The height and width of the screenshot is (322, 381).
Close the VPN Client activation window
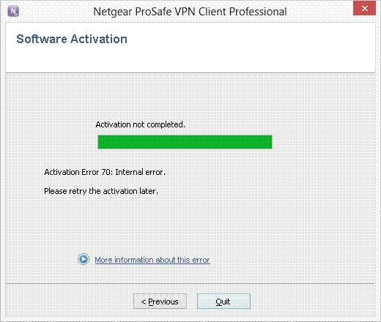(x=364, y=8)
